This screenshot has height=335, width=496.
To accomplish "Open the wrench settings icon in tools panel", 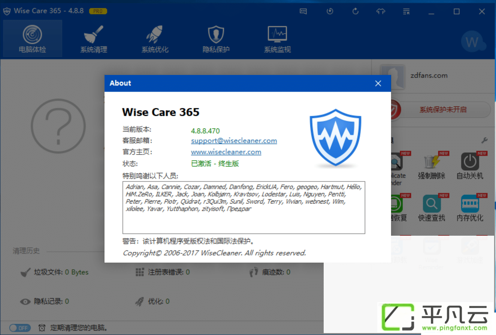I will [484, 141].
